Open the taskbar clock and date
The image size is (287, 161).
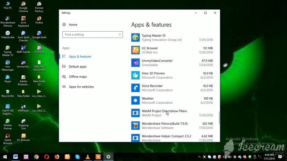click(269, 157)
